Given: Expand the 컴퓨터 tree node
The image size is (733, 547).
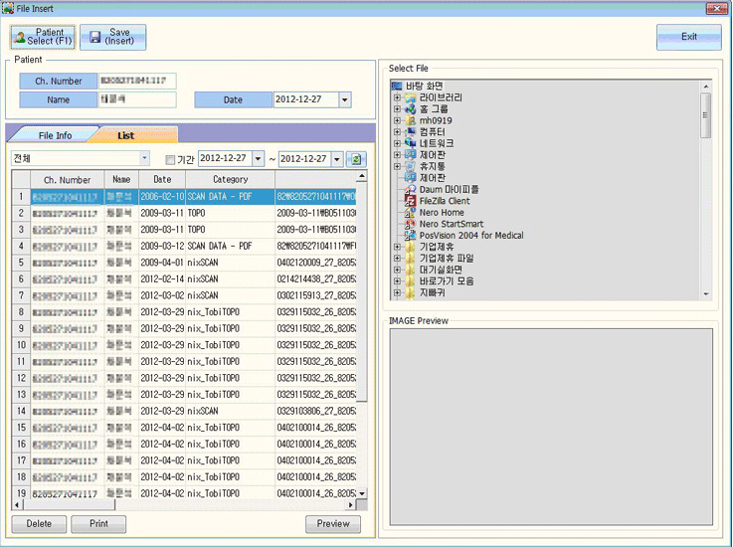Looking at the screenshot, I should click(398, 132).
